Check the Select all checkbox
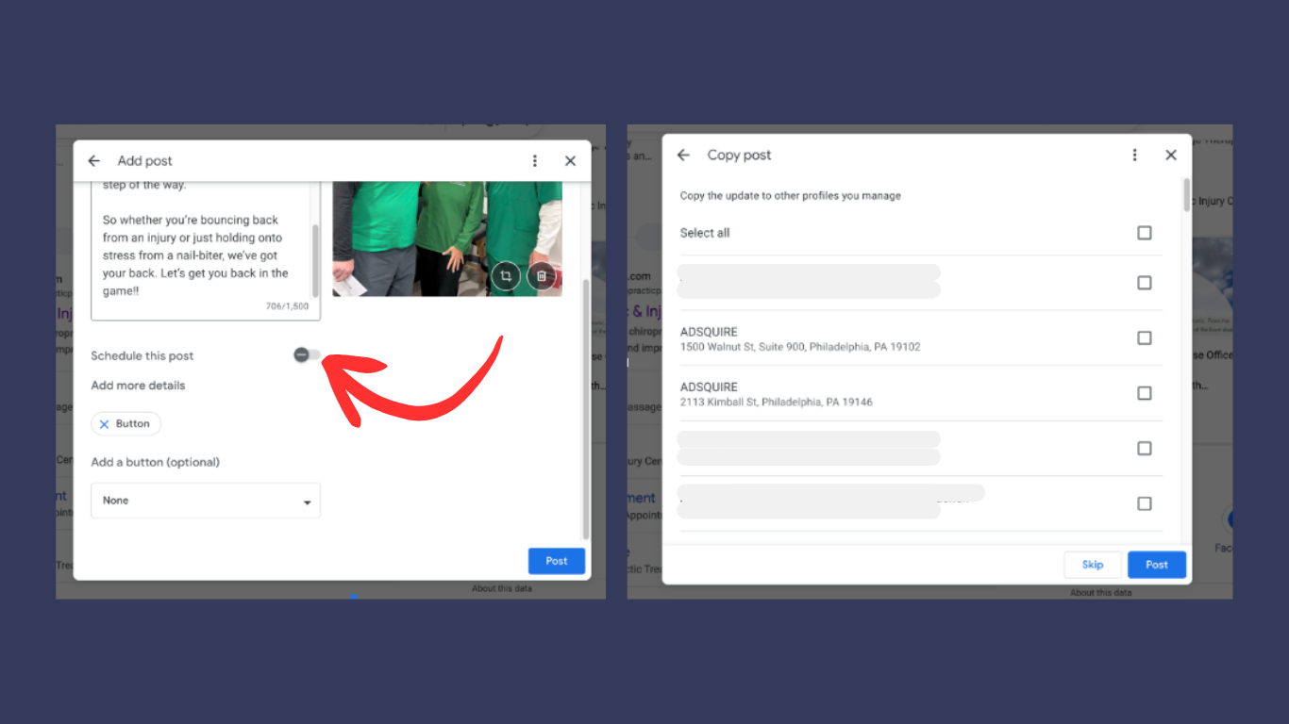This screenshot has height=724, width=1289. click(1145, 233)
